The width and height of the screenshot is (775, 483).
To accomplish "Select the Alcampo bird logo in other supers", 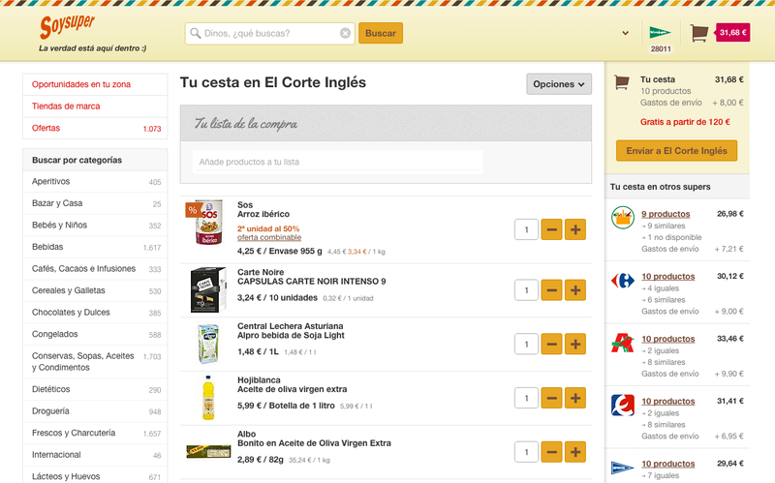I will coord(623,343).
